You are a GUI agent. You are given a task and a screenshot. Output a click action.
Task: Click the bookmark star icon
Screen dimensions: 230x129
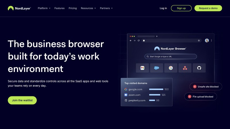[x=199, y=40]
